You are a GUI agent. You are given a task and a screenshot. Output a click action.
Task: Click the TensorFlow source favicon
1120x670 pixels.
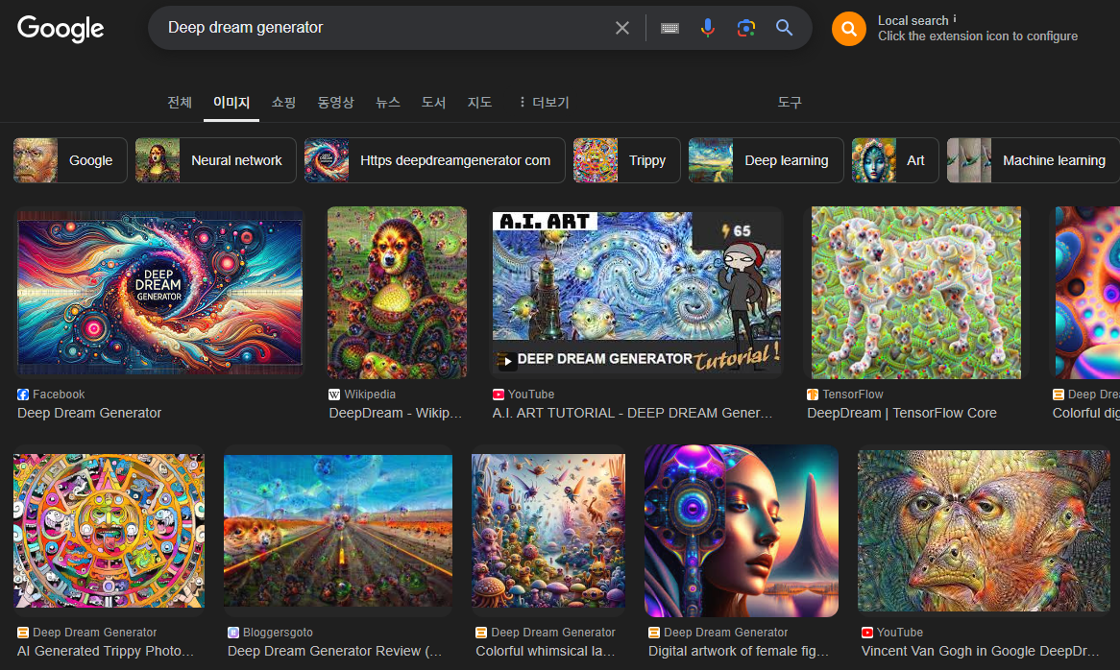pyautogui.click(x=813, y=395)
